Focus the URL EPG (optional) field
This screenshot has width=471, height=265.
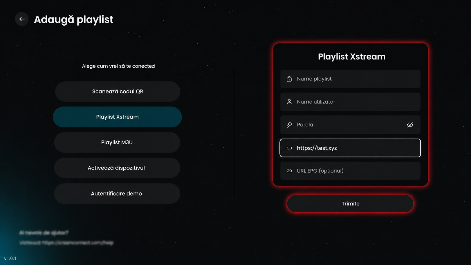[x=350, y=171]
